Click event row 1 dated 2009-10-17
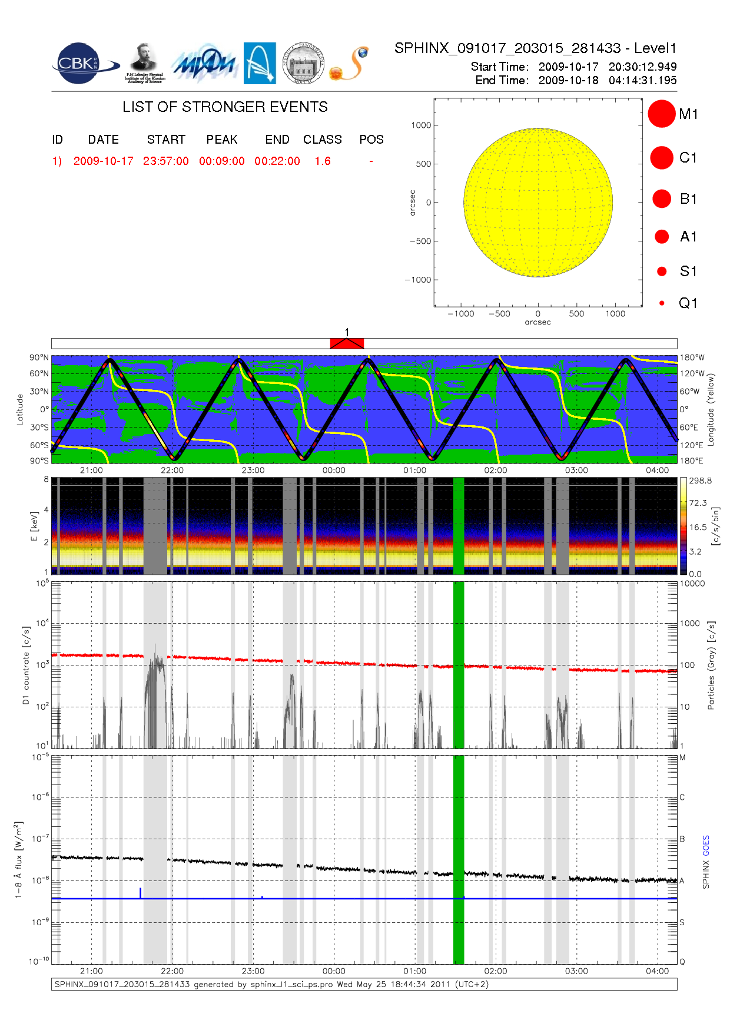The width and height of the screenshot is (730, 1033). pos(103,161)
